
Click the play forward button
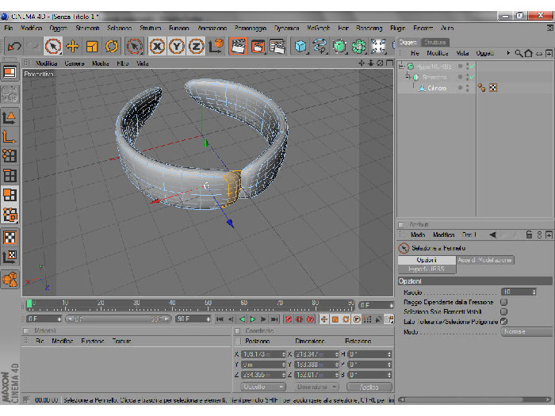253,319
